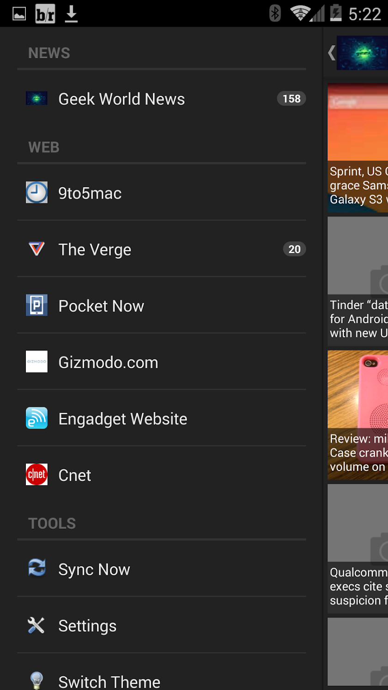Toggle theme via the lightbulb icon
Image resolution: width=388 pixels, height=690 pixels.
click(36, 681)
